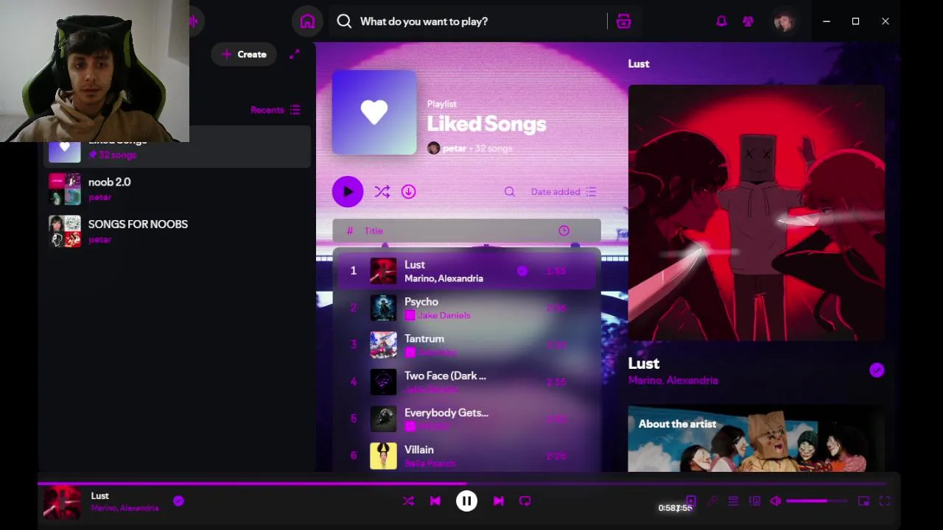Expand Your Library panel with arrows icon
The image size is (943, 530).
pyautogui.click(x=295, y=54)
